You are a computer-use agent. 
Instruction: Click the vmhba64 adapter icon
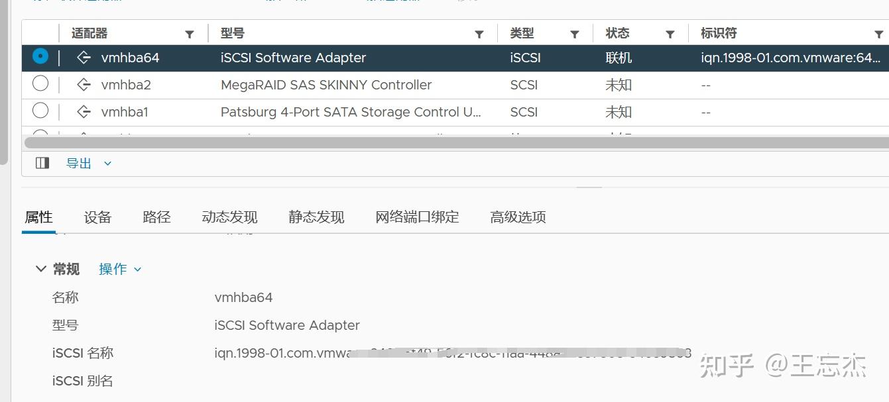point(84,58)
